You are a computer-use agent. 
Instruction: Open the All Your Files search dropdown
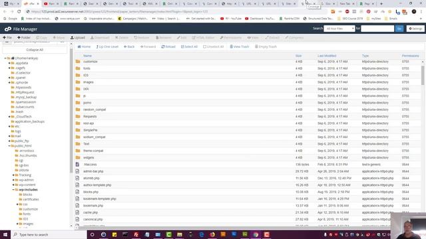pyautogui.click(x=339, y=29)
